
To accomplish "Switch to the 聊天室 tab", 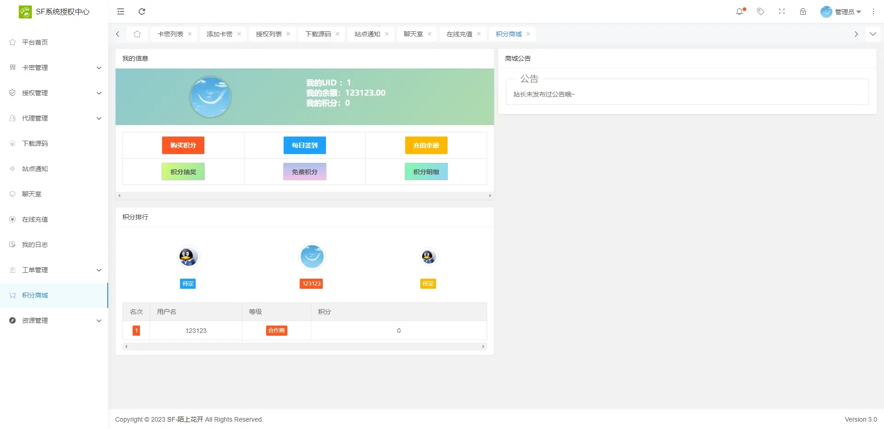I will 413,34.
